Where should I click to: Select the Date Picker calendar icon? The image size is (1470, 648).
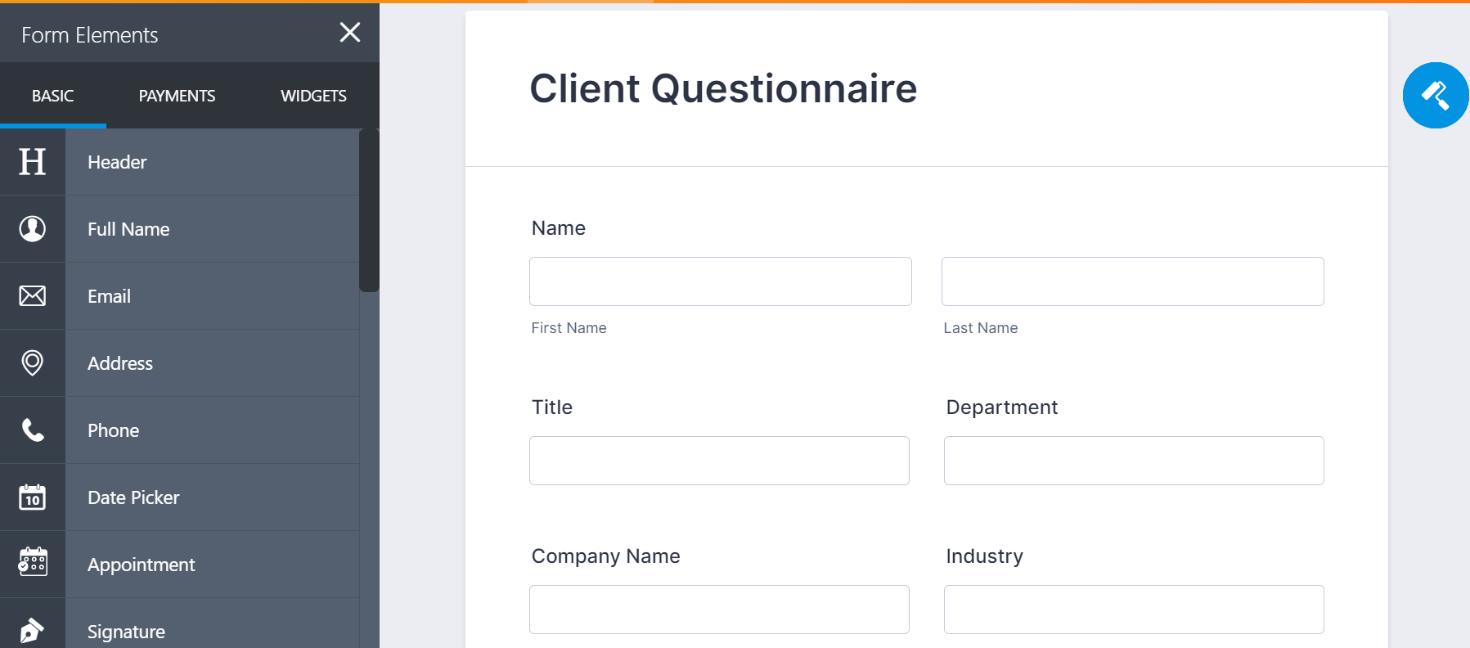click(x=33, y=497)
